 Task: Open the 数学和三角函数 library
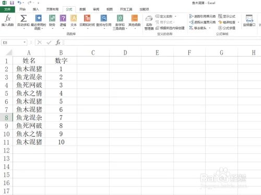click(120, 22)
